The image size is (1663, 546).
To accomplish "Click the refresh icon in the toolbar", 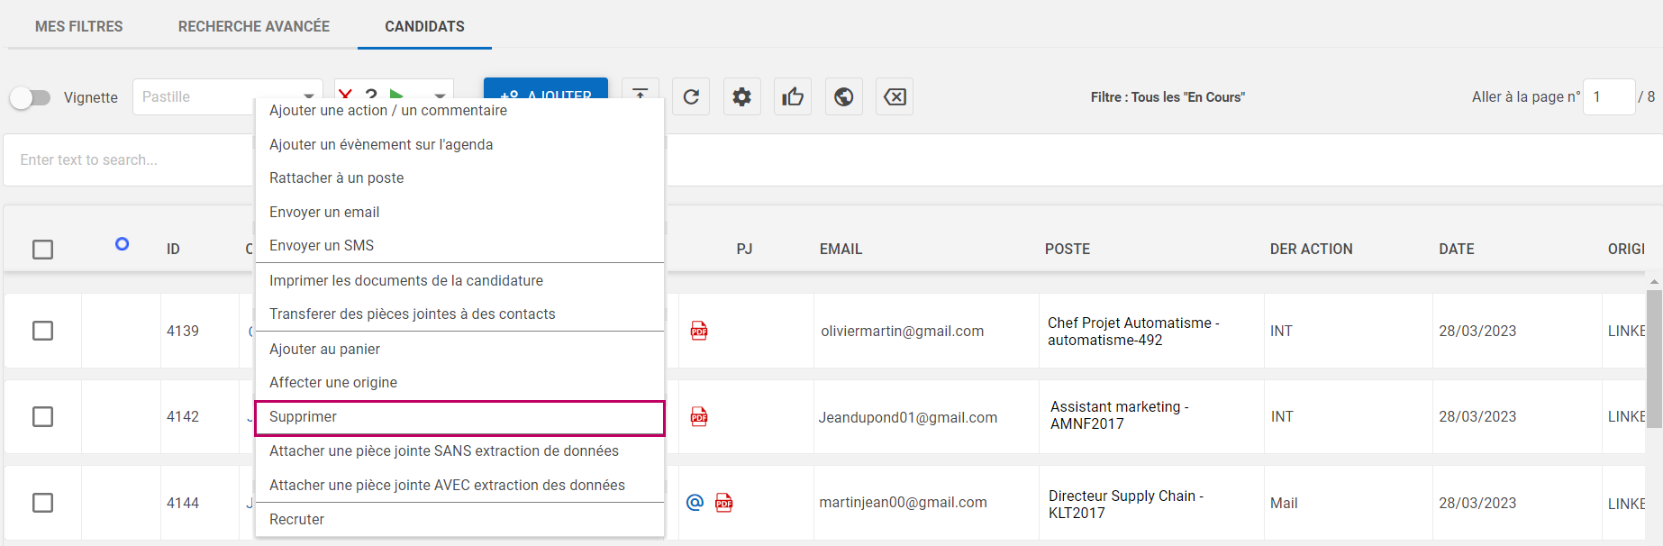I will [691, 97].
